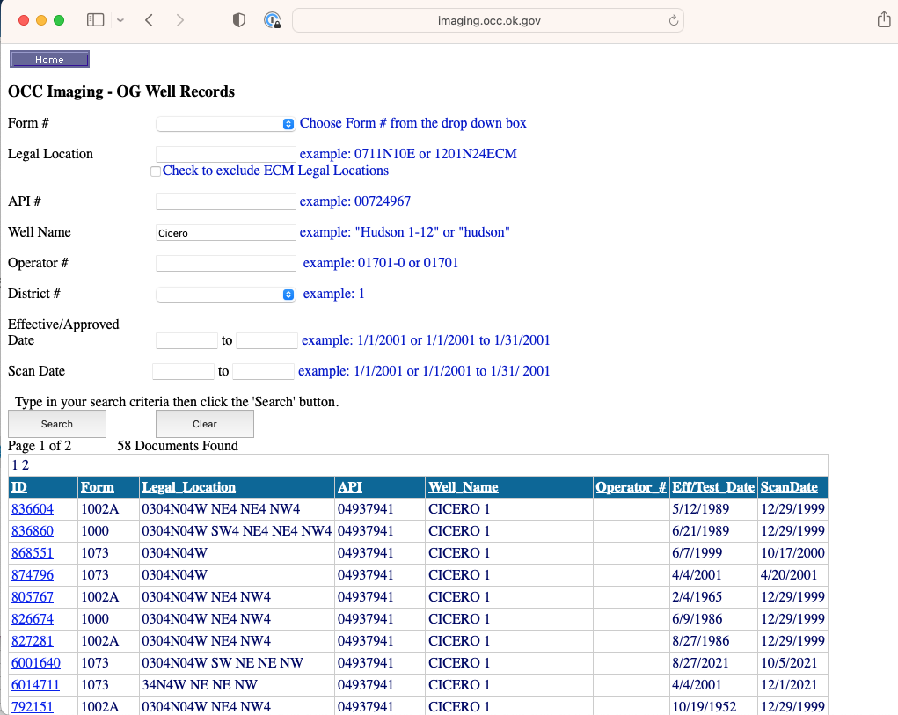
Task: Click legal location '0304N04W SW4 NE4 NE4 NW4'
Action: (x=237, y=531)
